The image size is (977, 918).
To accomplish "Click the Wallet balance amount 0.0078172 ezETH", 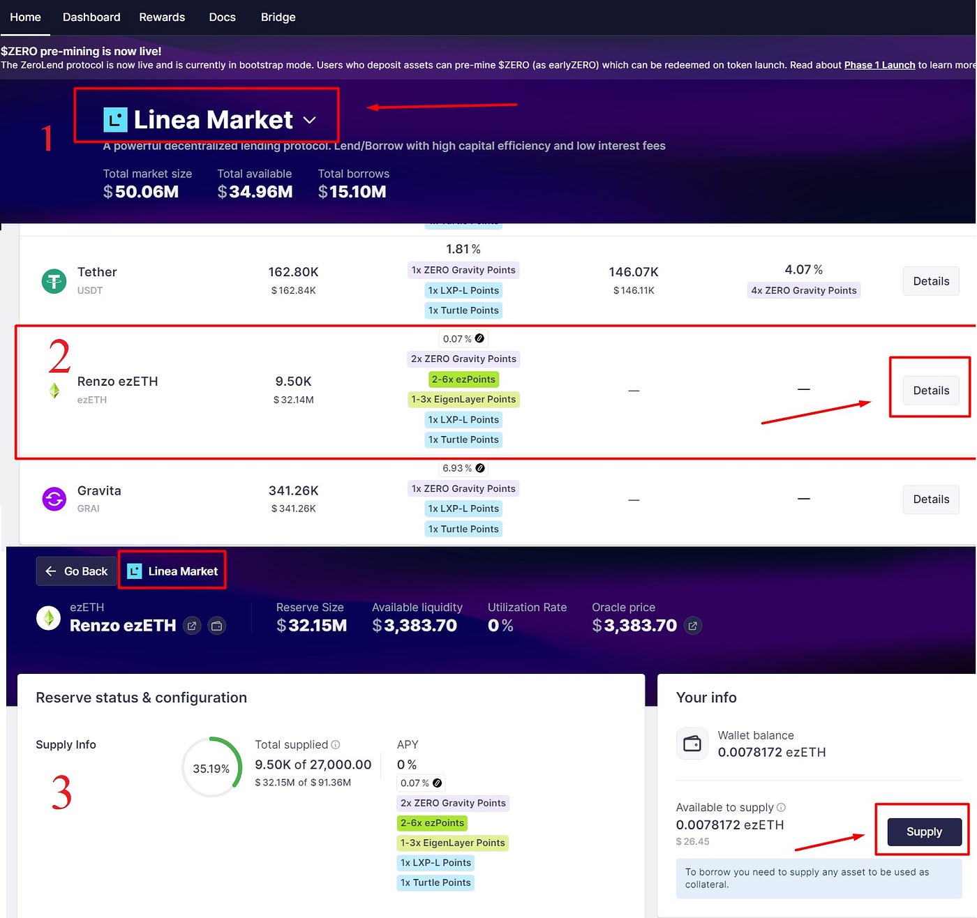I will pyautogui.click(x=772, y=752).
